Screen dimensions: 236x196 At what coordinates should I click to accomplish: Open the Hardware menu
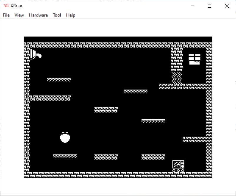[38, 15]
